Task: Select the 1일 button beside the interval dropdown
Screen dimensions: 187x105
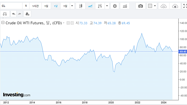Action: pyautogui.click(x=65, y=6)
